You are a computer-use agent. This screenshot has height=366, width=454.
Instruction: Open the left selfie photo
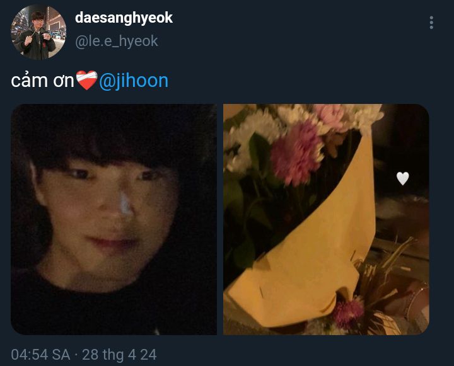coord(113,219)
